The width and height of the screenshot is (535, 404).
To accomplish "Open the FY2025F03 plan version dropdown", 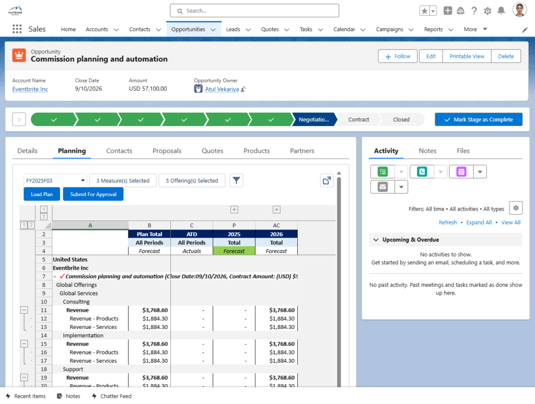I will 55,180.
